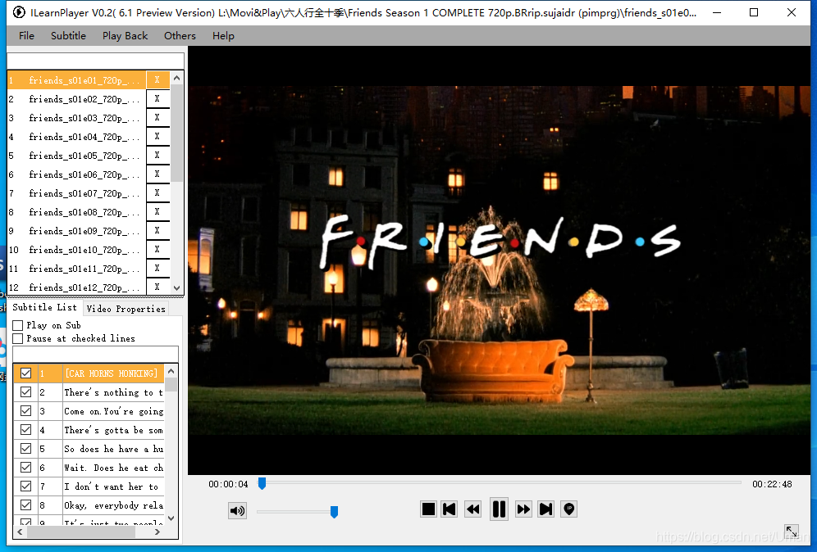Click the video frame showing the FRIENDS title
Viewport: 817px width, 552px height.
click(500, 260)
